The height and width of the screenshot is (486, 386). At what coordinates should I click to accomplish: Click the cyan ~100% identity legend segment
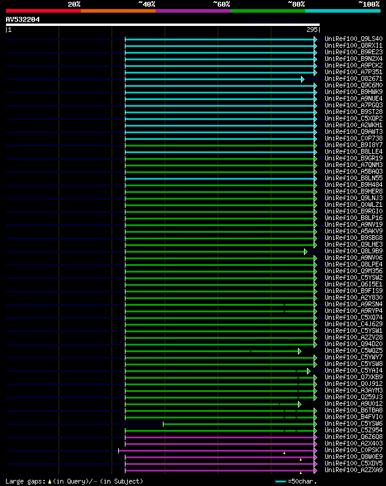coord(343,11)
